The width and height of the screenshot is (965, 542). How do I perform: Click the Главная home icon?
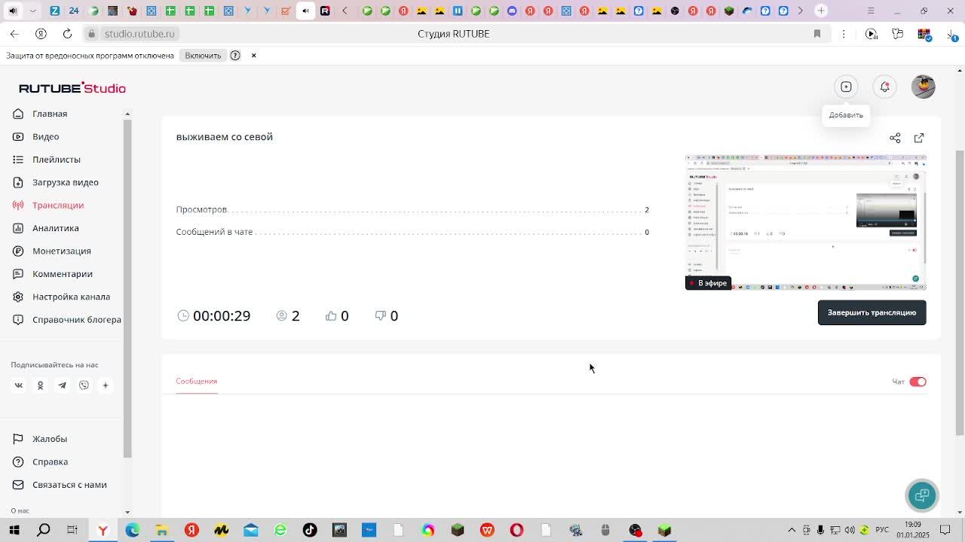click(18, 114)
